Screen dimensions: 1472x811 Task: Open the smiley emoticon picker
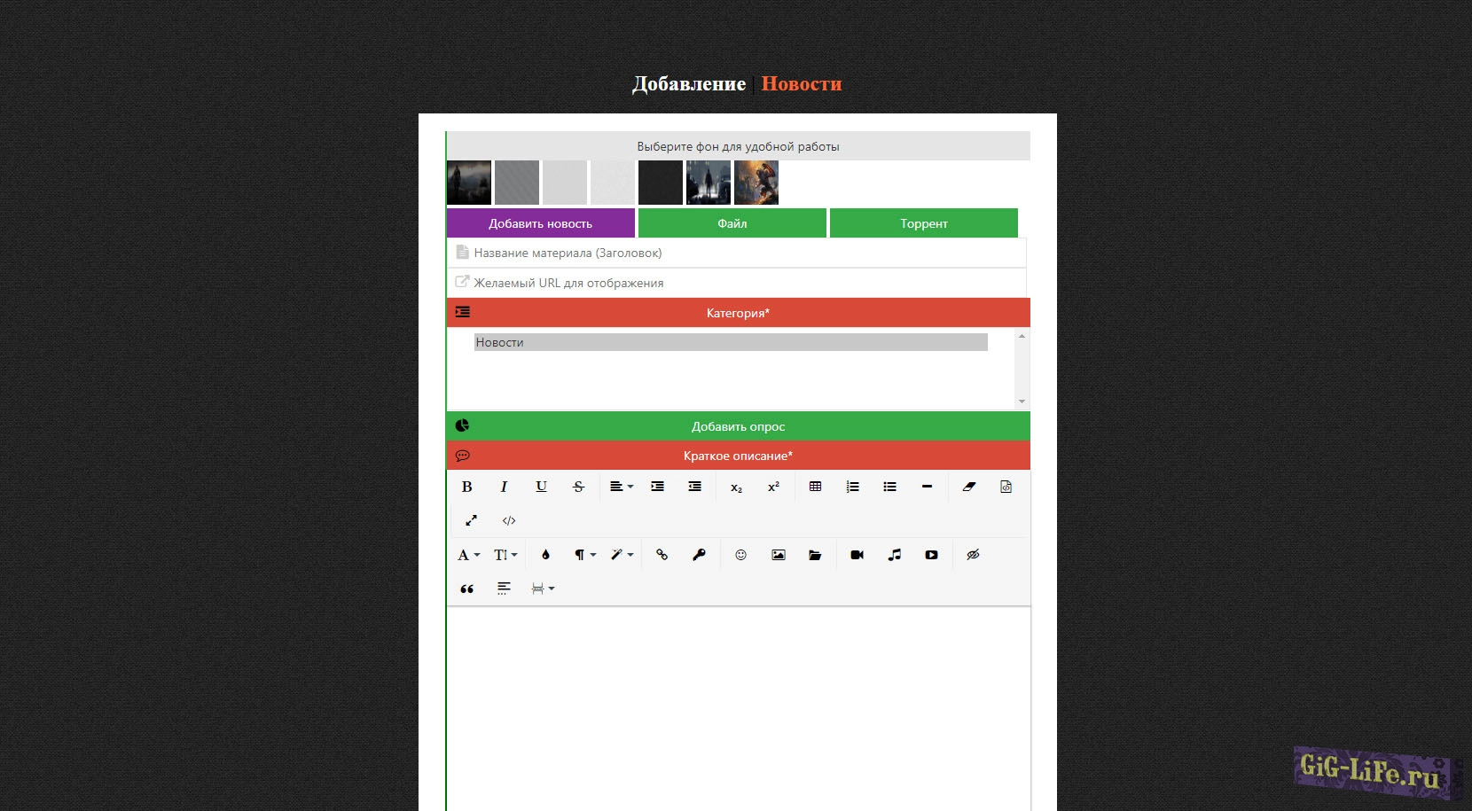[740, 555]
